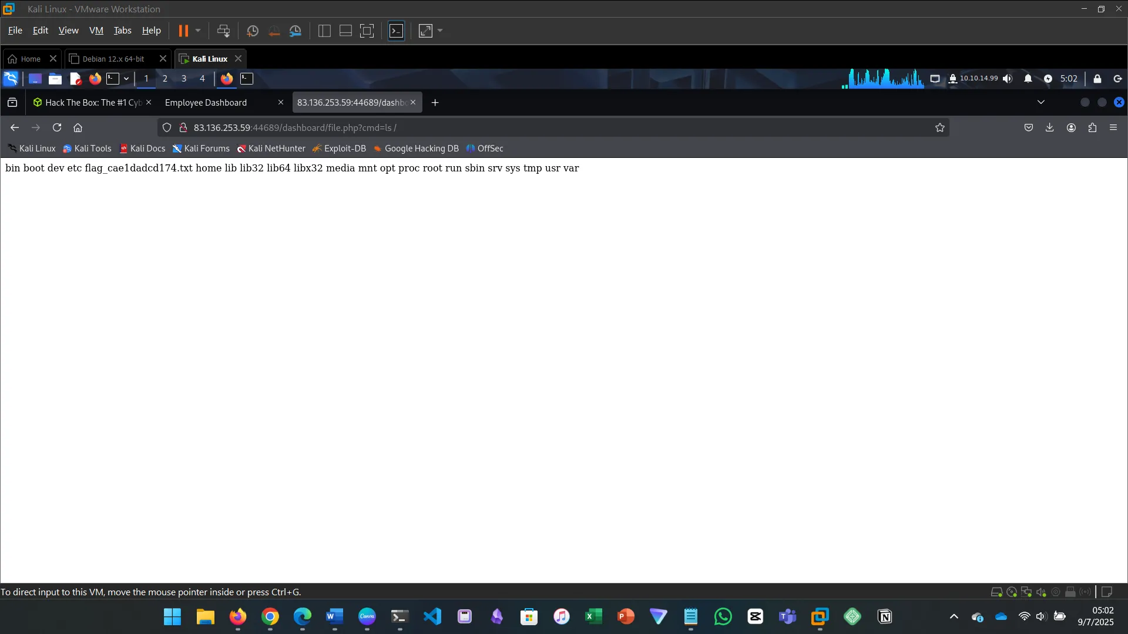Viewport: 1128px width, 634px height.
Task: Toggle Kali volume speaker icon
Action: [x=1008, y=79]
